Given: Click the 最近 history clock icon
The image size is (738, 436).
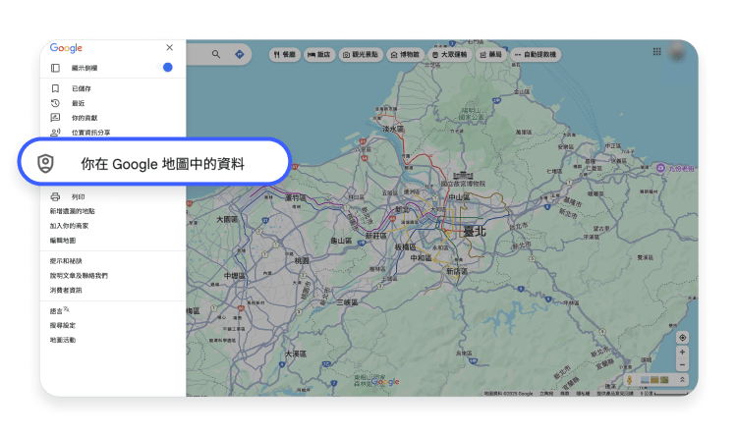Looking at the screenshot, I should (55, 103).
